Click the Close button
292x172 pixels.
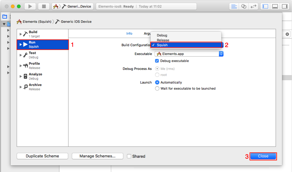pos(263,156)
